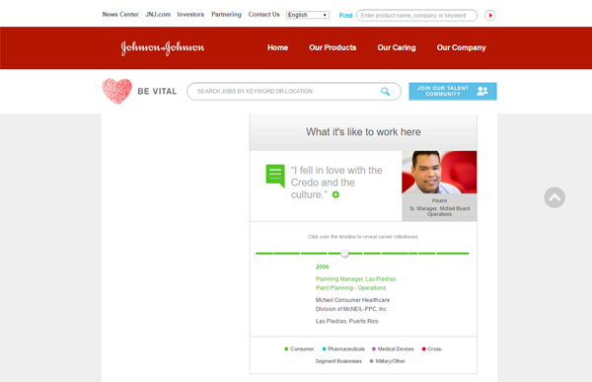Expand the quote with the green plus icon
Image resolution: width=592 pixels, height=382 pixels.
point(335,194)
